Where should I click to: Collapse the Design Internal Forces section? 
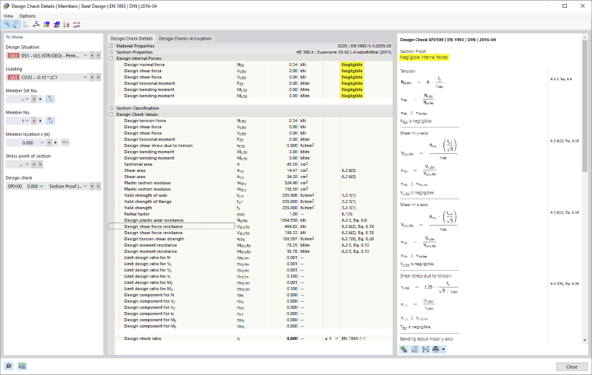point(111,58)
